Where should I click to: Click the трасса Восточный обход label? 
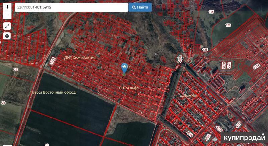[53, 92]
